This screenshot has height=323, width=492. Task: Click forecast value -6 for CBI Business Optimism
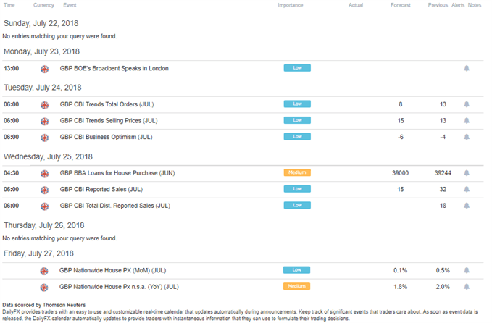(401, 137)
